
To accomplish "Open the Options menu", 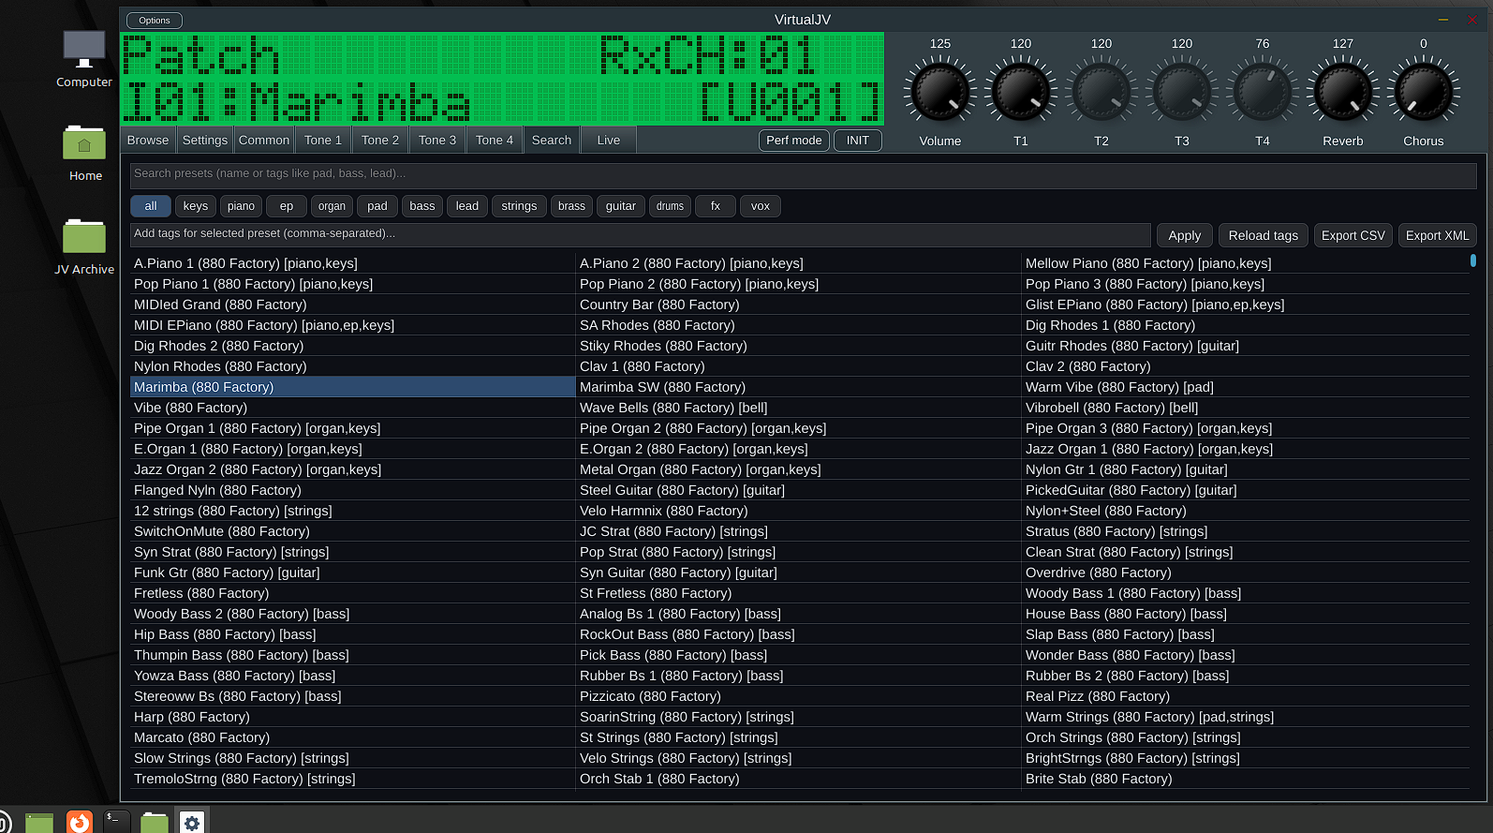I will (x=155, y=21).
